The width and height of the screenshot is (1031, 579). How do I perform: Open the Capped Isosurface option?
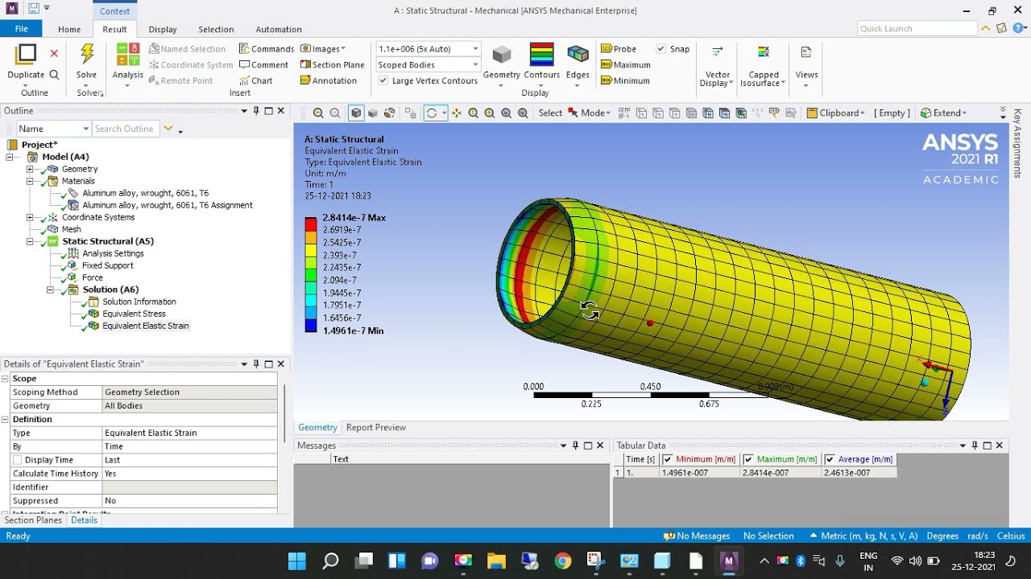[763, 66]
